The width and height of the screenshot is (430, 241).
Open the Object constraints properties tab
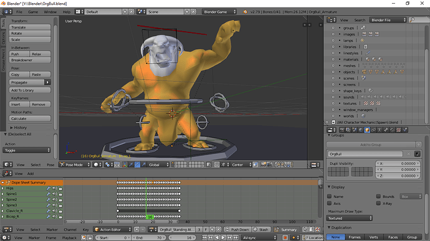click(373, 130)
